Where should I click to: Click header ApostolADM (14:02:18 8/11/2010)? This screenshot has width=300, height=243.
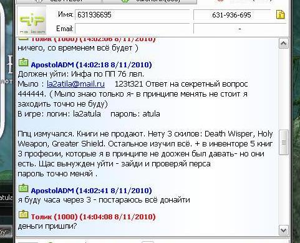coord(92,65)
